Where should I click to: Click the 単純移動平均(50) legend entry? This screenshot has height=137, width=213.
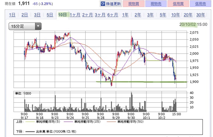click(x=125, y=121)
